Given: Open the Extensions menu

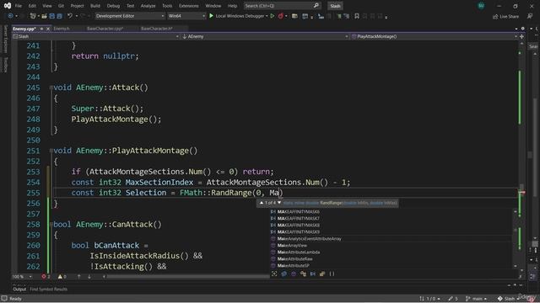Looking at the screenshot, I should [x=189, y=6].
